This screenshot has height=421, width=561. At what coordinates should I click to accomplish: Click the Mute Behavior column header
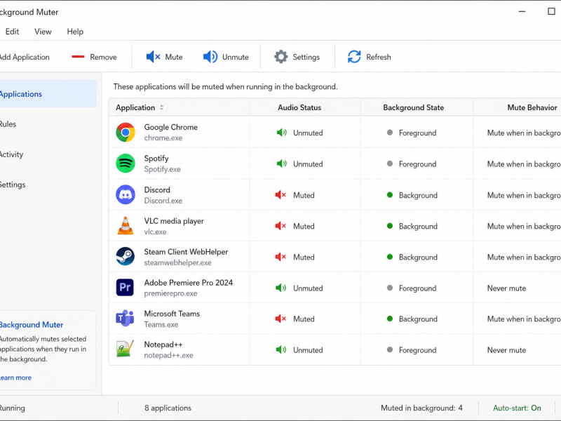[x=532, y=107]
